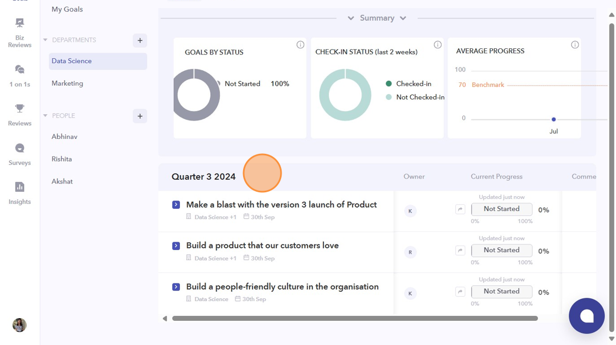The height and width of the screenshot is (345, 616).
Task: Collapse the Summary section
Action: (377, 18)
